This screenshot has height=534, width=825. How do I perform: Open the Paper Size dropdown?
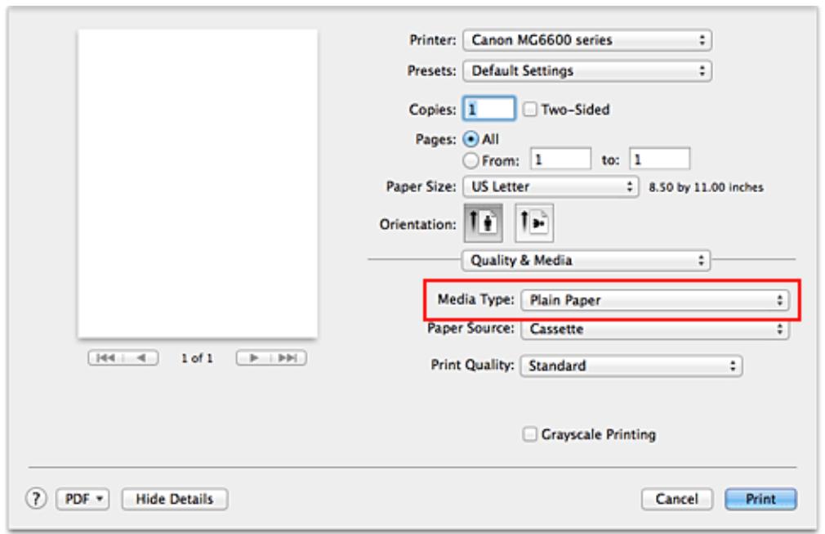tap(551, 186)
